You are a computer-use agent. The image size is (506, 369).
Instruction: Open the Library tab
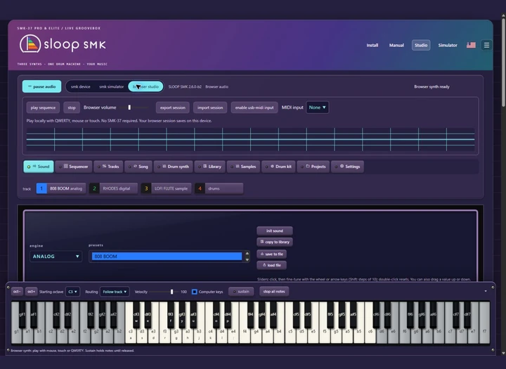tap(209, 167)
